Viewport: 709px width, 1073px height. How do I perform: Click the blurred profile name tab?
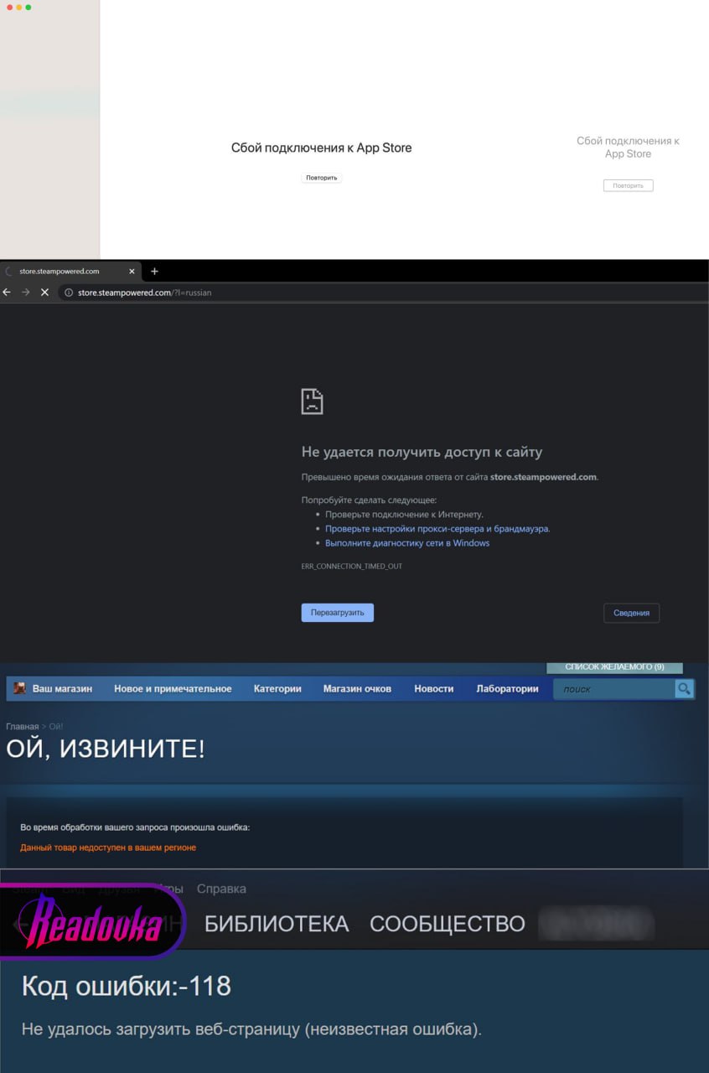(597, 924)
